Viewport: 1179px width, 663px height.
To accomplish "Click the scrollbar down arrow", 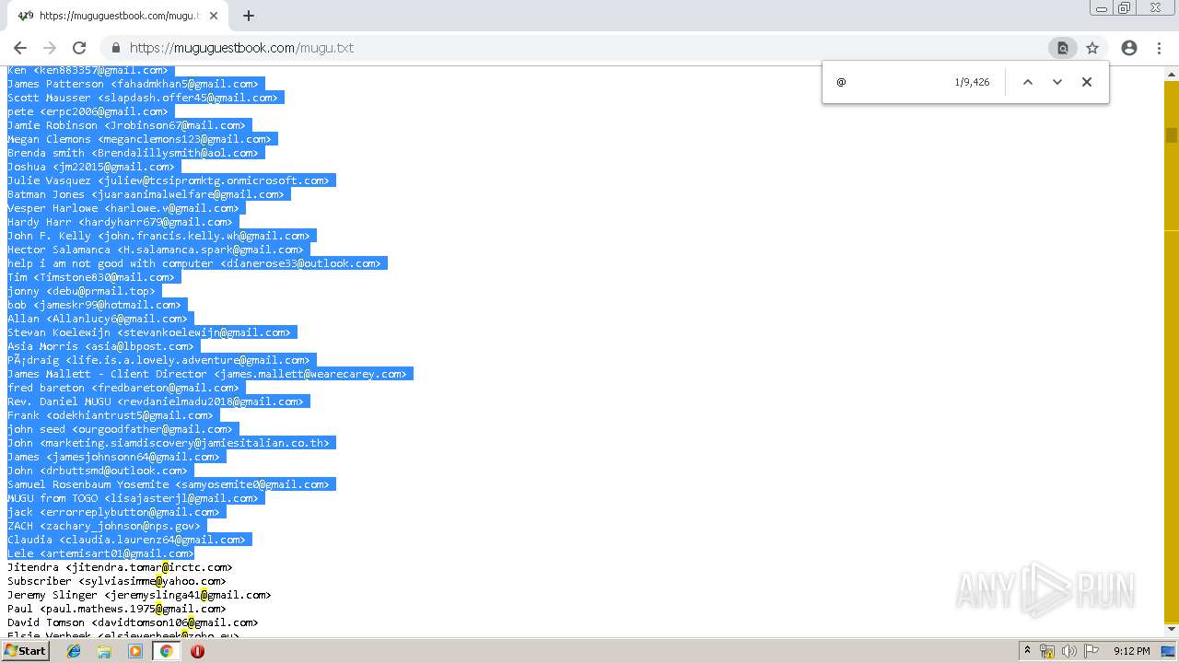I will coord(1172,629).
